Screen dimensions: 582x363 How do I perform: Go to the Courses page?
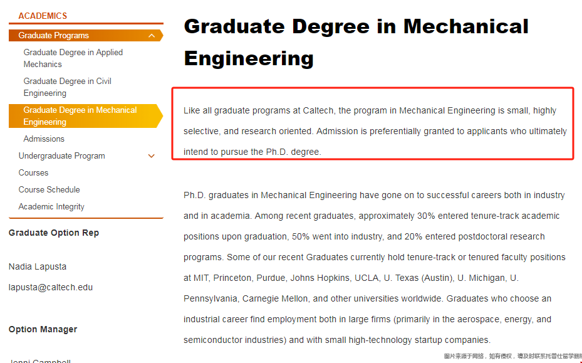(x=33, y=173)
